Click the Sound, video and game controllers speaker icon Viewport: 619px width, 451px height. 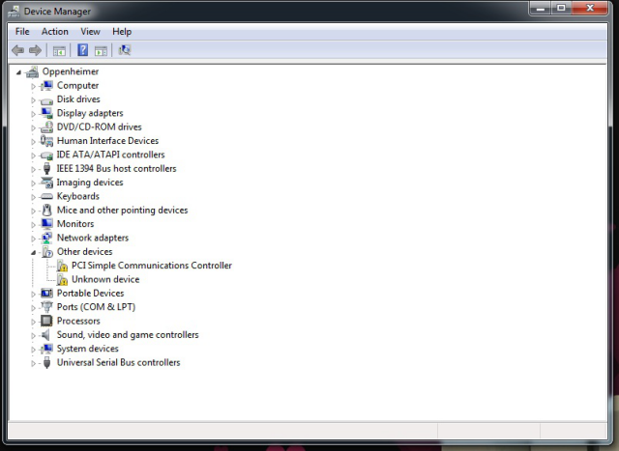point(45,335)
